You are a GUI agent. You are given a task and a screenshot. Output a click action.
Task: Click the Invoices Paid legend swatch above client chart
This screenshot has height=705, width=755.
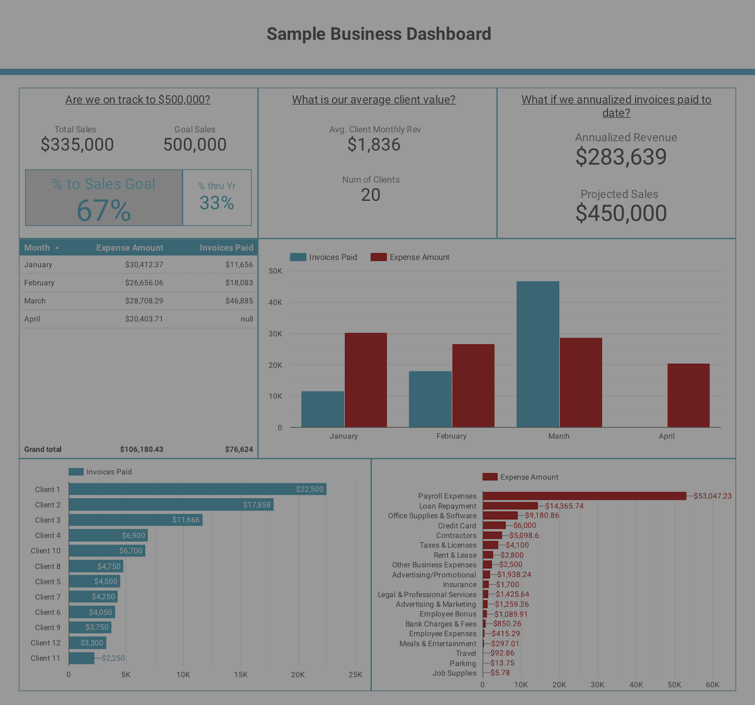[76, 472]
